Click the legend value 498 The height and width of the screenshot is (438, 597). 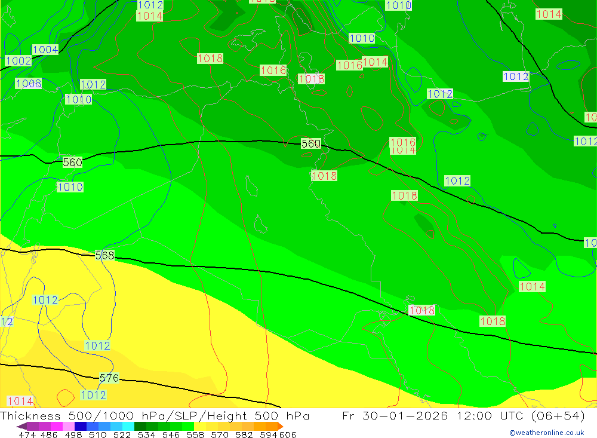coord(73,434)
